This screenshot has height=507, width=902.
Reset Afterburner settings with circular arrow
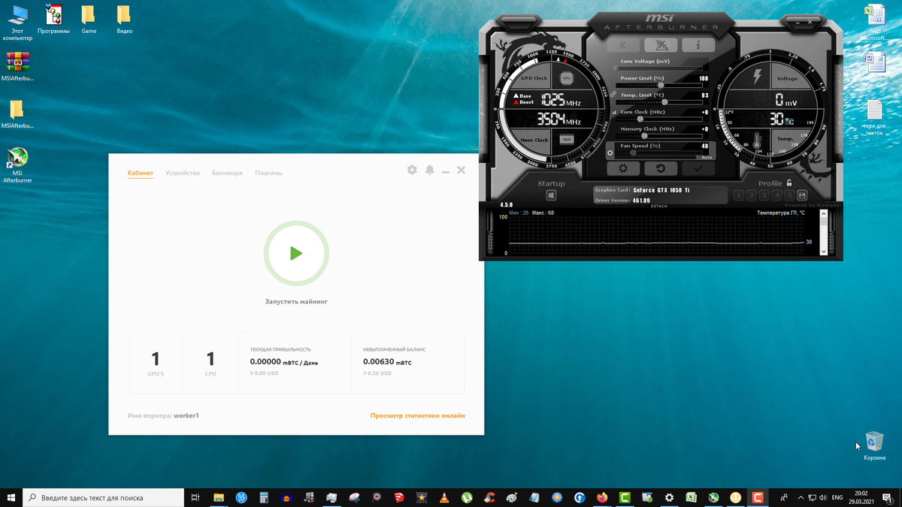(x=661, y=169)
